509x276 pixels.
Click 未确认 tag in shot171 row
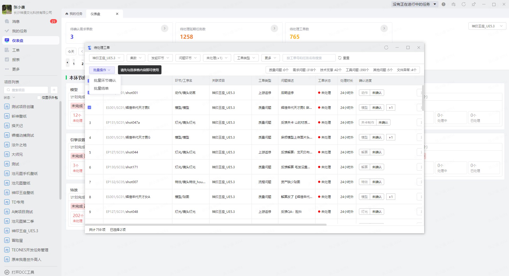(377, 167)
